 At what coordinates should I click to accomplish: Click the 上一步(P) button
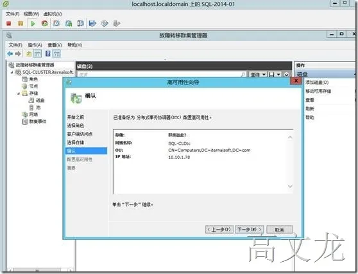(219, 229)
